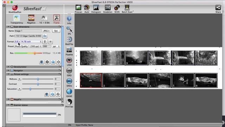The image size is (225, 127).
Task: Expand Densitometer panel
Action: coord(8,67)
